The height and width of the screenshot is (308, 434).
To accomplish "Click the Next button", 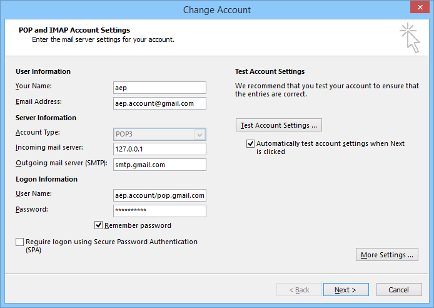I will (346, 290).
